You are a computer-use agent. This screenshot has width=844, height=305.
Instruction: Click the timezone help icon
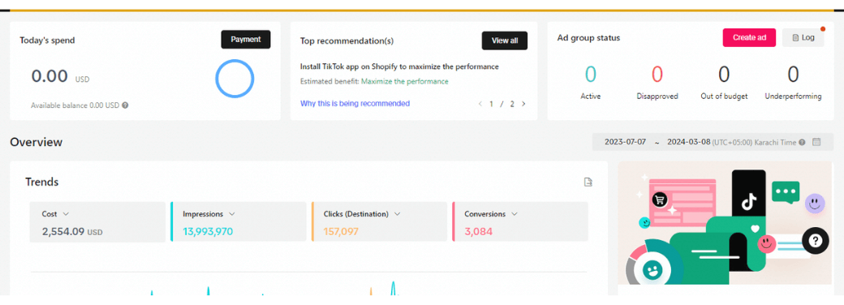[802, 143]
